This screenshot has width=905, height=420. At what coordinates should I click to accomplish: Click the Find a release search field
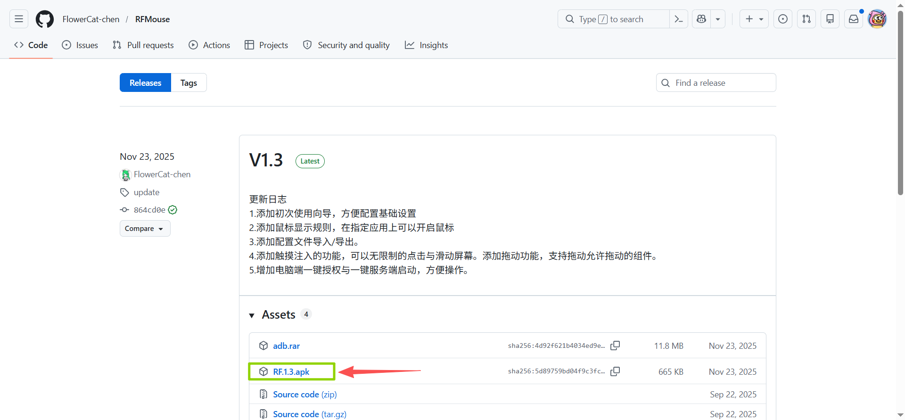point(716,82)
